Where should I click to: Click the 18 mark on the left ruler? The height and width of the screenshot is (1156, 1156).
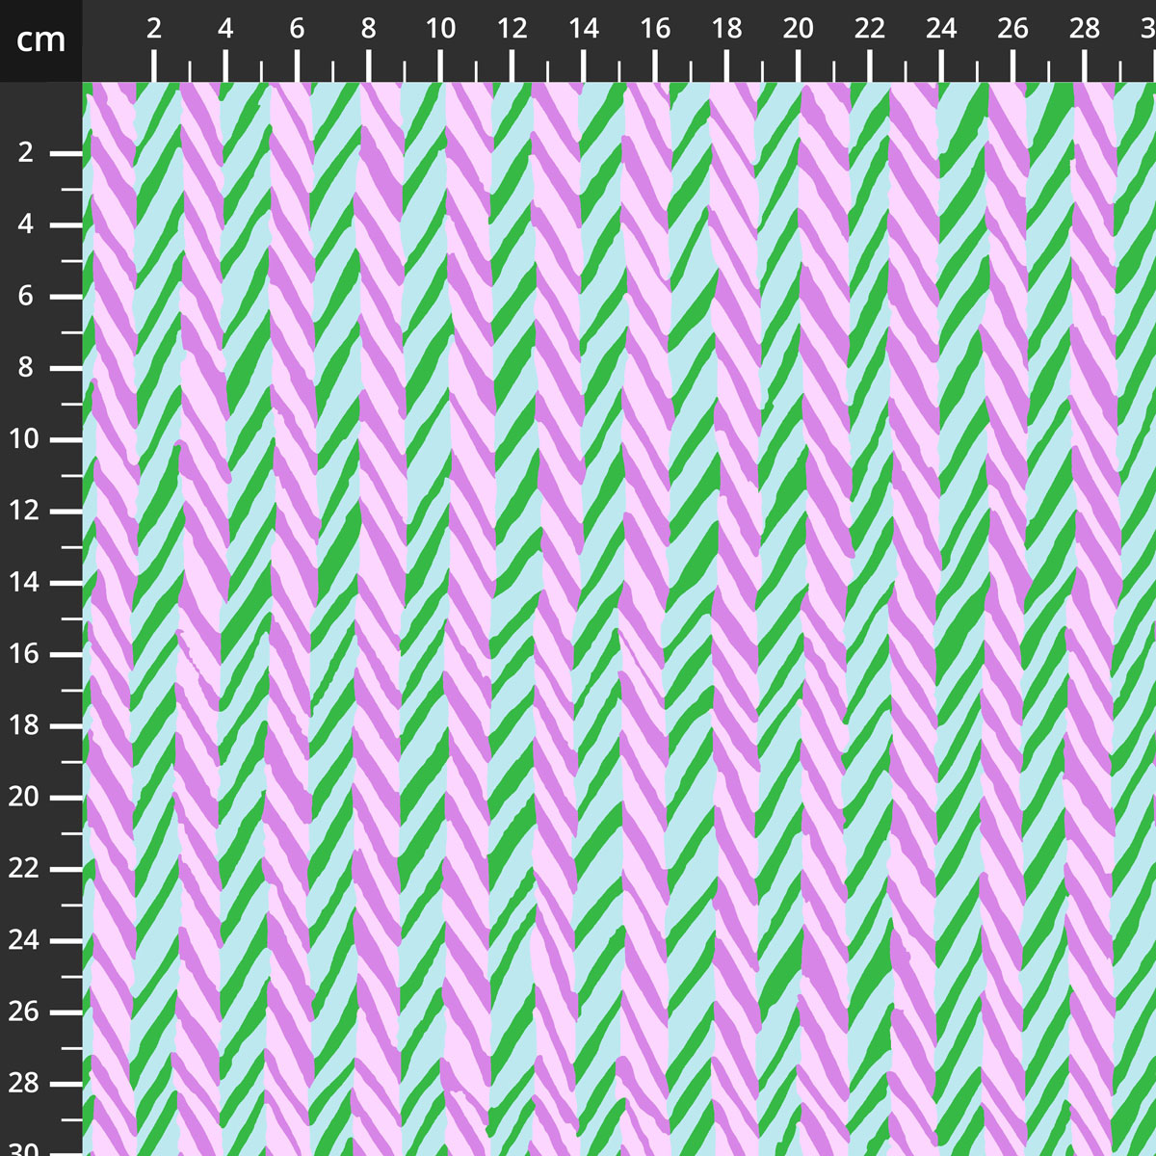pos(26,725)
